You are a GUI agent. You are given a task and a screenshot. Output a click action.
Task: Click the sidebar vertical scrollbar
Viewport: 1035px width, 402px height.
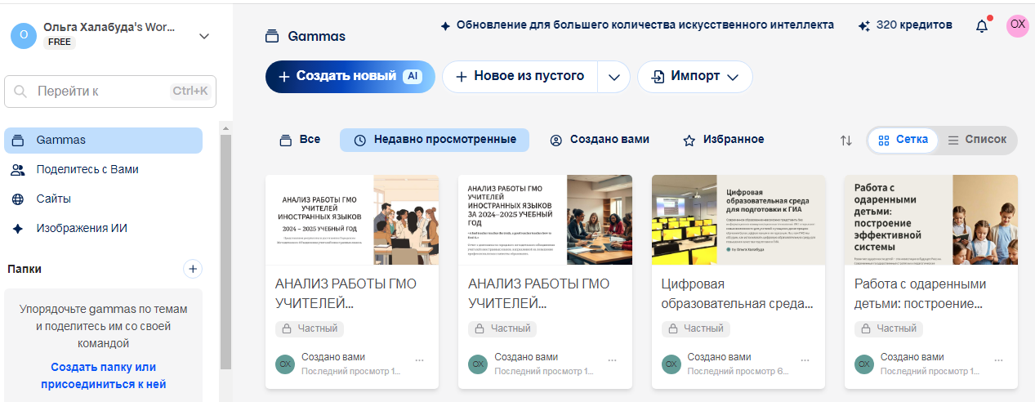(225, 245)
